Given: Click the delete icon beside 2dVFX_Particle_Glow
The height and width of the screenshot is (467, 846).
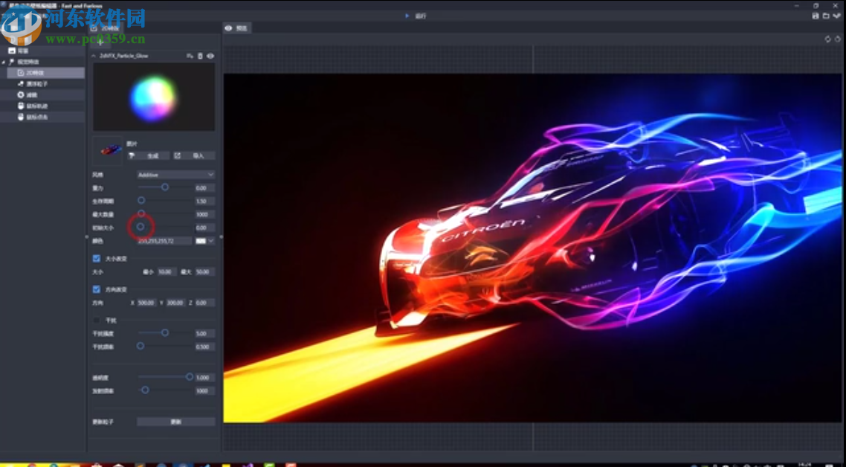Looking at the screenshot, I should coord(200,56).
